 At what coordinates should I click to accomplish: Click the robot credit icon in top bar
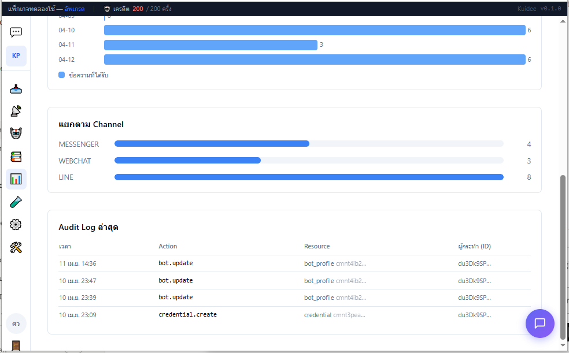107,9
